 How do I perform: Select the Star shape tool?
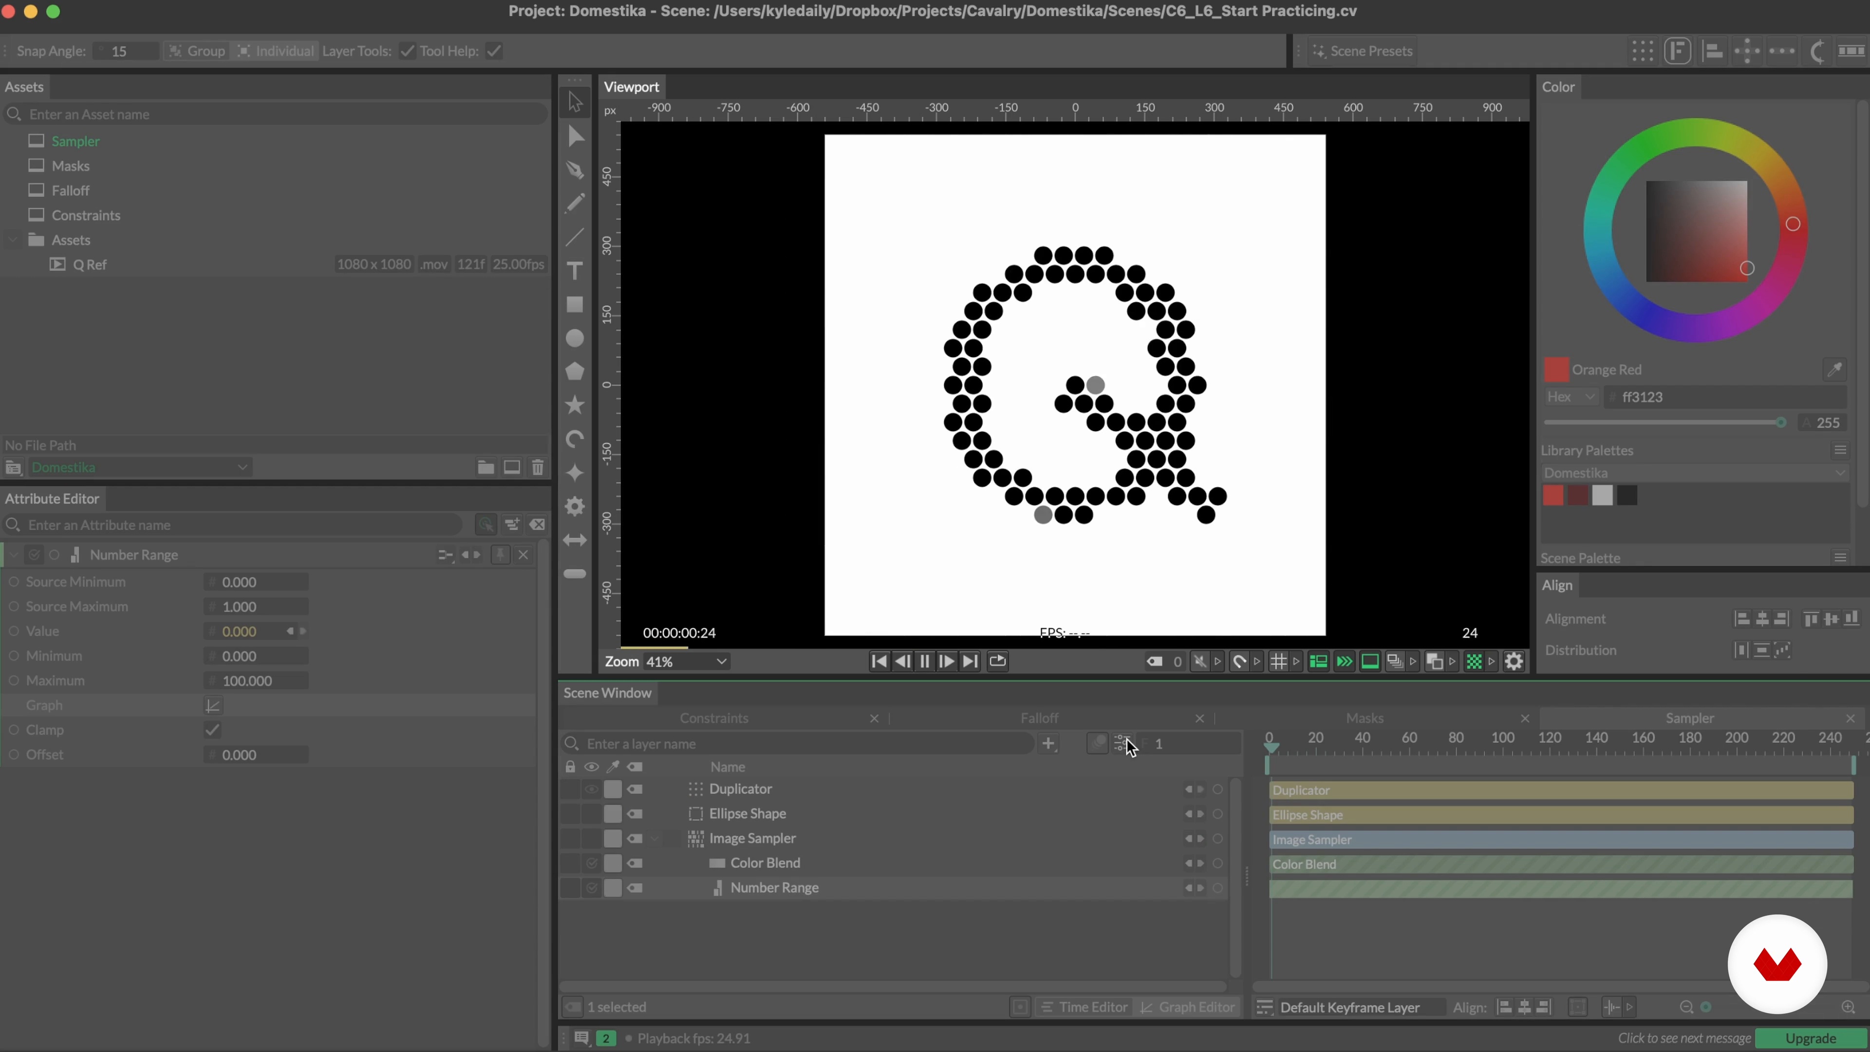click(x=575, y=405)
